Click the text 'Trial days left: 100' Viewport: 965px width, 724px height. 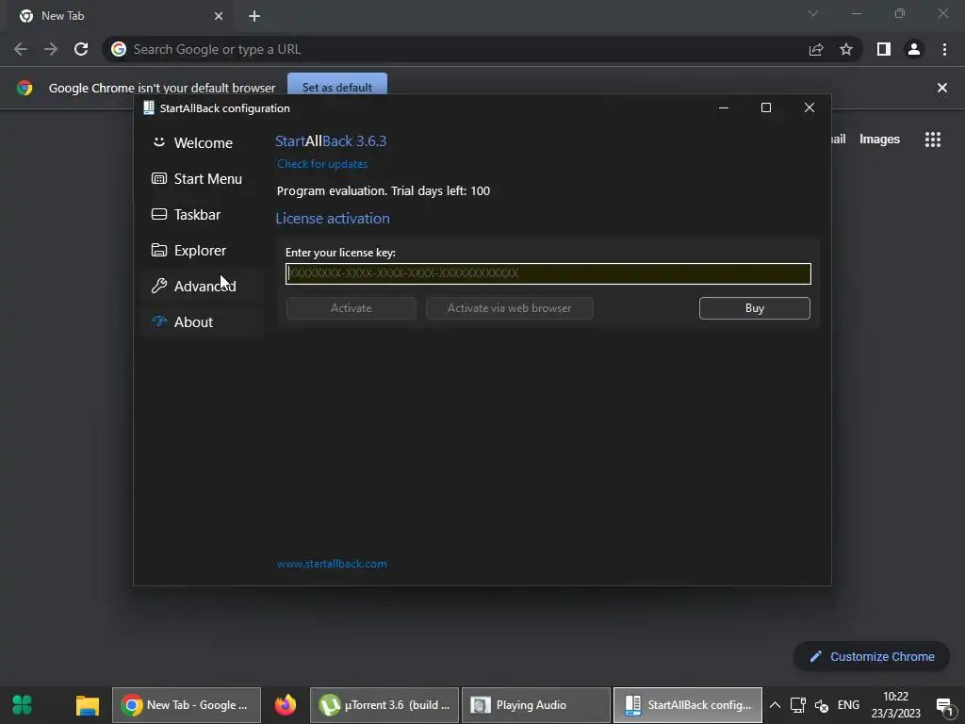click(x=441, y=190)
